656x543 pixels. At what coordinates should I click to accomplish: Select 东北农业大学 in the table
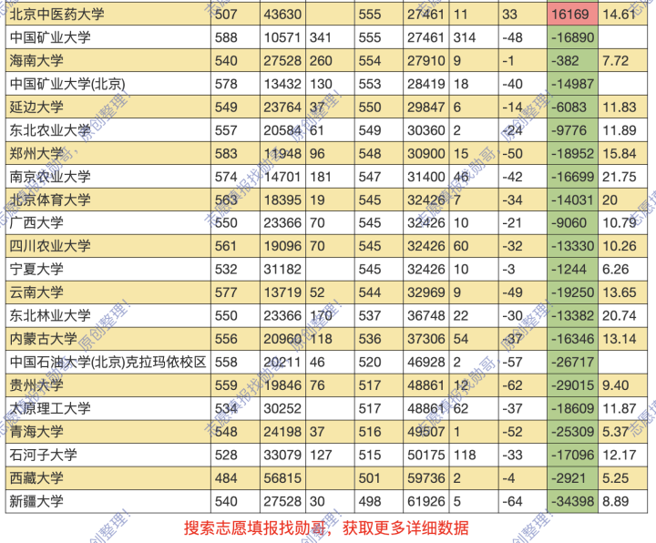tap(108, 130)
